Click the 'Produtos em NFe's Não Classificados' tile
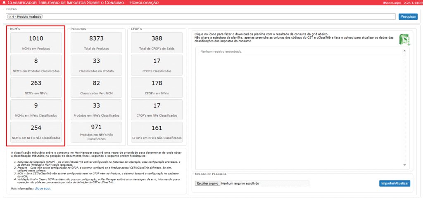 click(x=96, y=131)
